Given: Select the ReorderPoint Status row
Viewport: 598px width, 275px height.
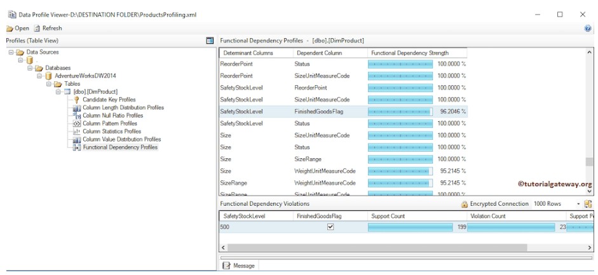Looking at the screenshot, I should 343,64.
